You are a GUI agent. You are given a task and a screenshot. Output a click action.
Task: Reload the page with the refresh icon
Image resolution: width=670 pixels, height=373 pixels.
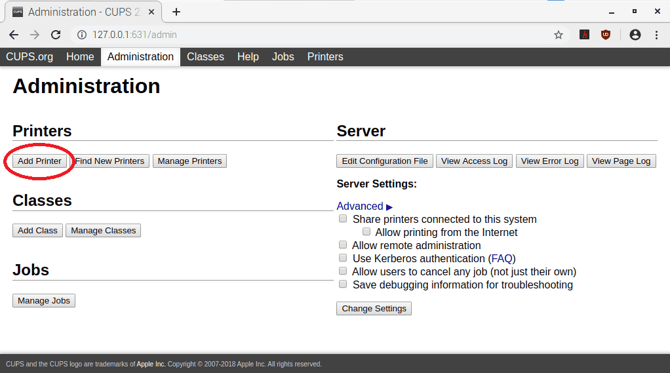click(56, 35)
